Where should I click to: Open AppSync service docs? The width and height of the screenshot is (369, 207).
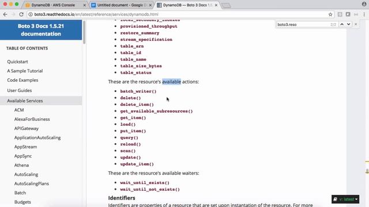[23, 156]
